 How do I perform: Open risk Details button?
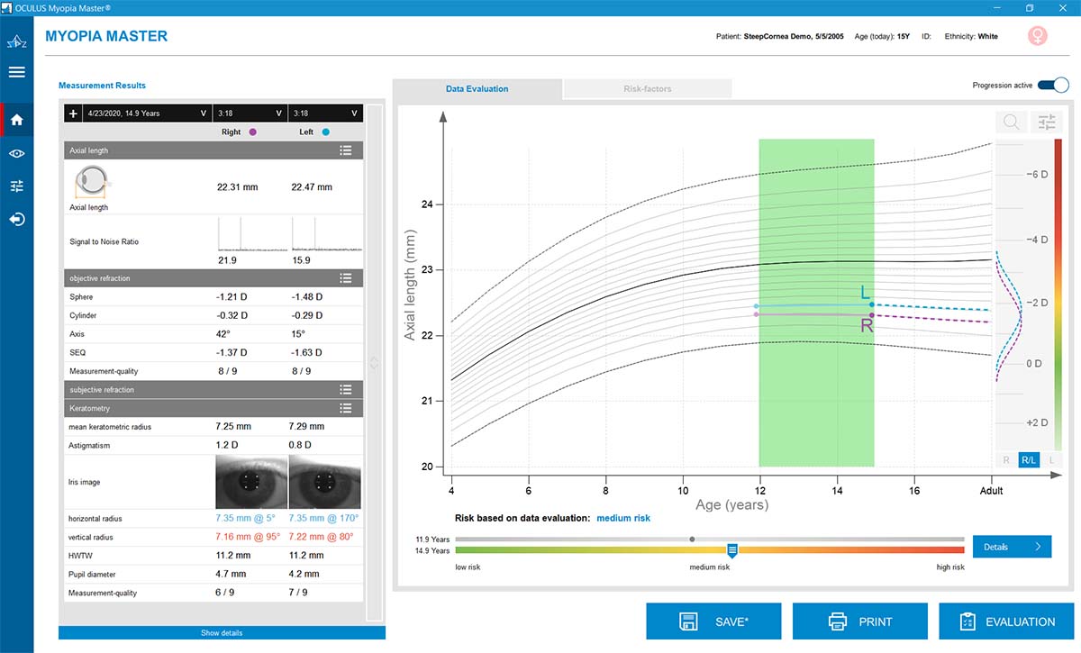[x=1012, y=547]
